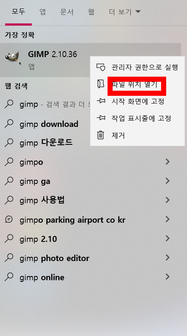Switch to the 앱 tab

coord(42,12)
